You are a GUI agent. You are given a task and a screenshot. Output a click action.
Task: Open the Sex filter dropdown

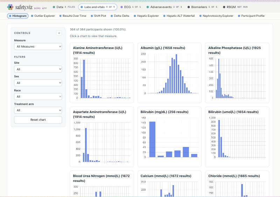pyautogui.click(x=38, y=83)
